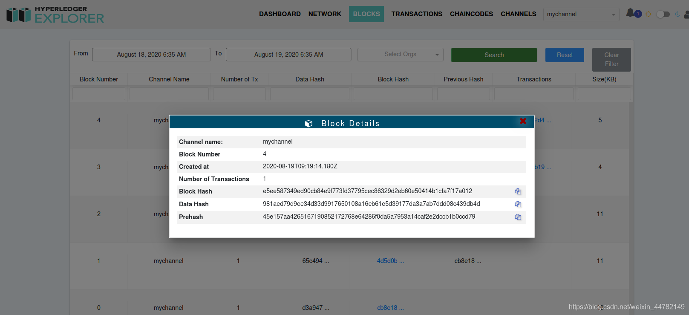View the Channels page
Viewport: 689px width, 315px height.
click(519, 14)
